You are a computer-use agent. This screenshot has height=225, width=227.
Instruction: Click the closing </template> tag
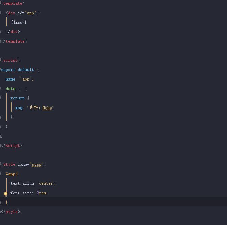(14, 41)
